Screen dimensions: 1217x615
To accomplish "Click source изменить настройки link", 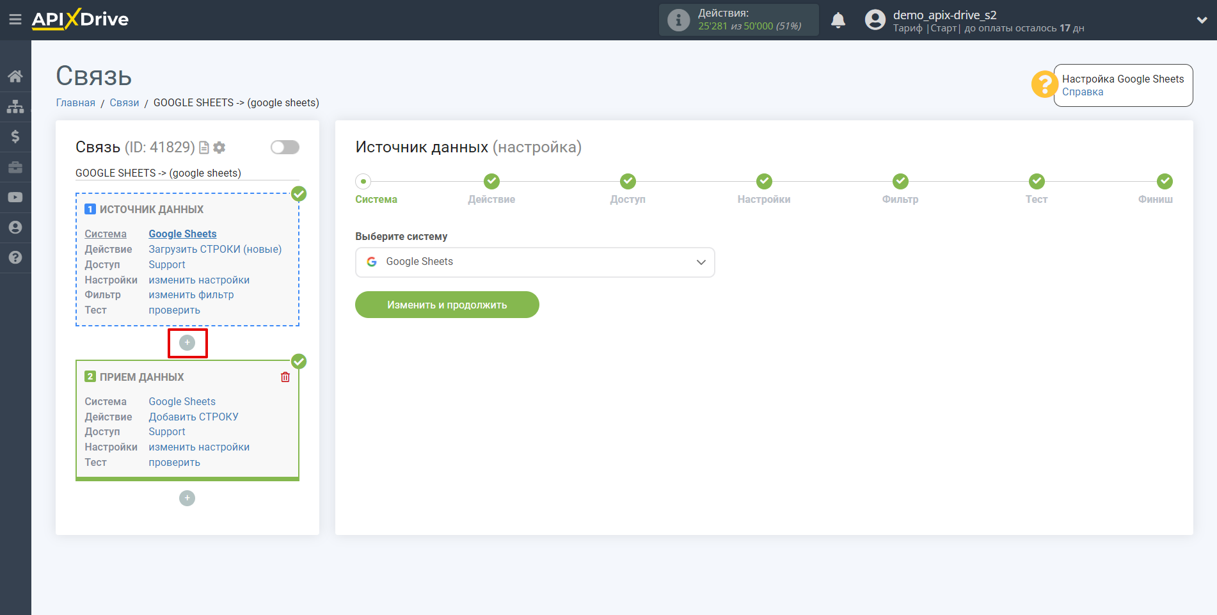I will point(199,280).
